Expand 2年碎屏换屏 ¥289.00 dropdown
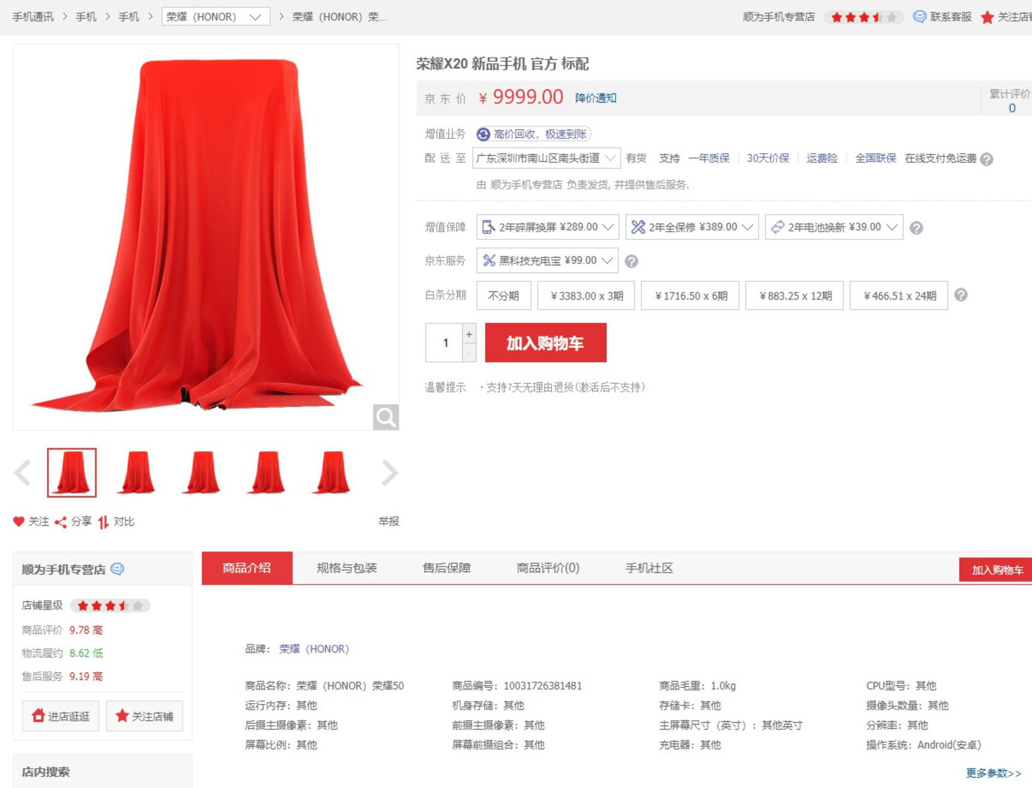Image resolution: width=1032 pixels, height=788 pixels. pyautogui.click(x=548, y=227)
